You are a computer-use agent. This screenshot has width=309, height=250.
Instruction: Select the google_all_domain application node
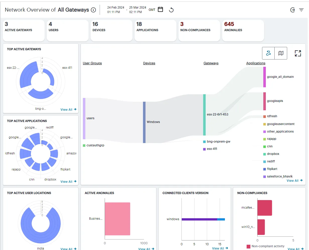[265, 77]
